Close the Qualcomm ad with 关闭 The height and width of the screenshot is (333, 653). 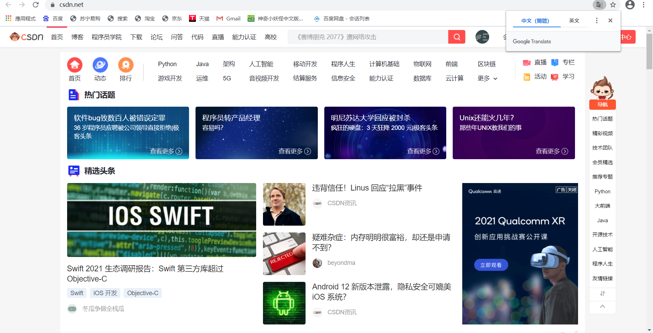pyautogui.click(x=572, y=190)
